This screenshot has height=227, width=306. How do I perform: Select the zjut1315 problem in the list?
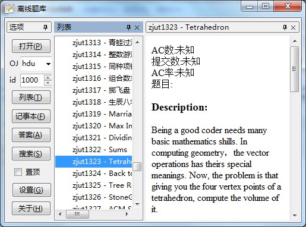coord(93,66)
